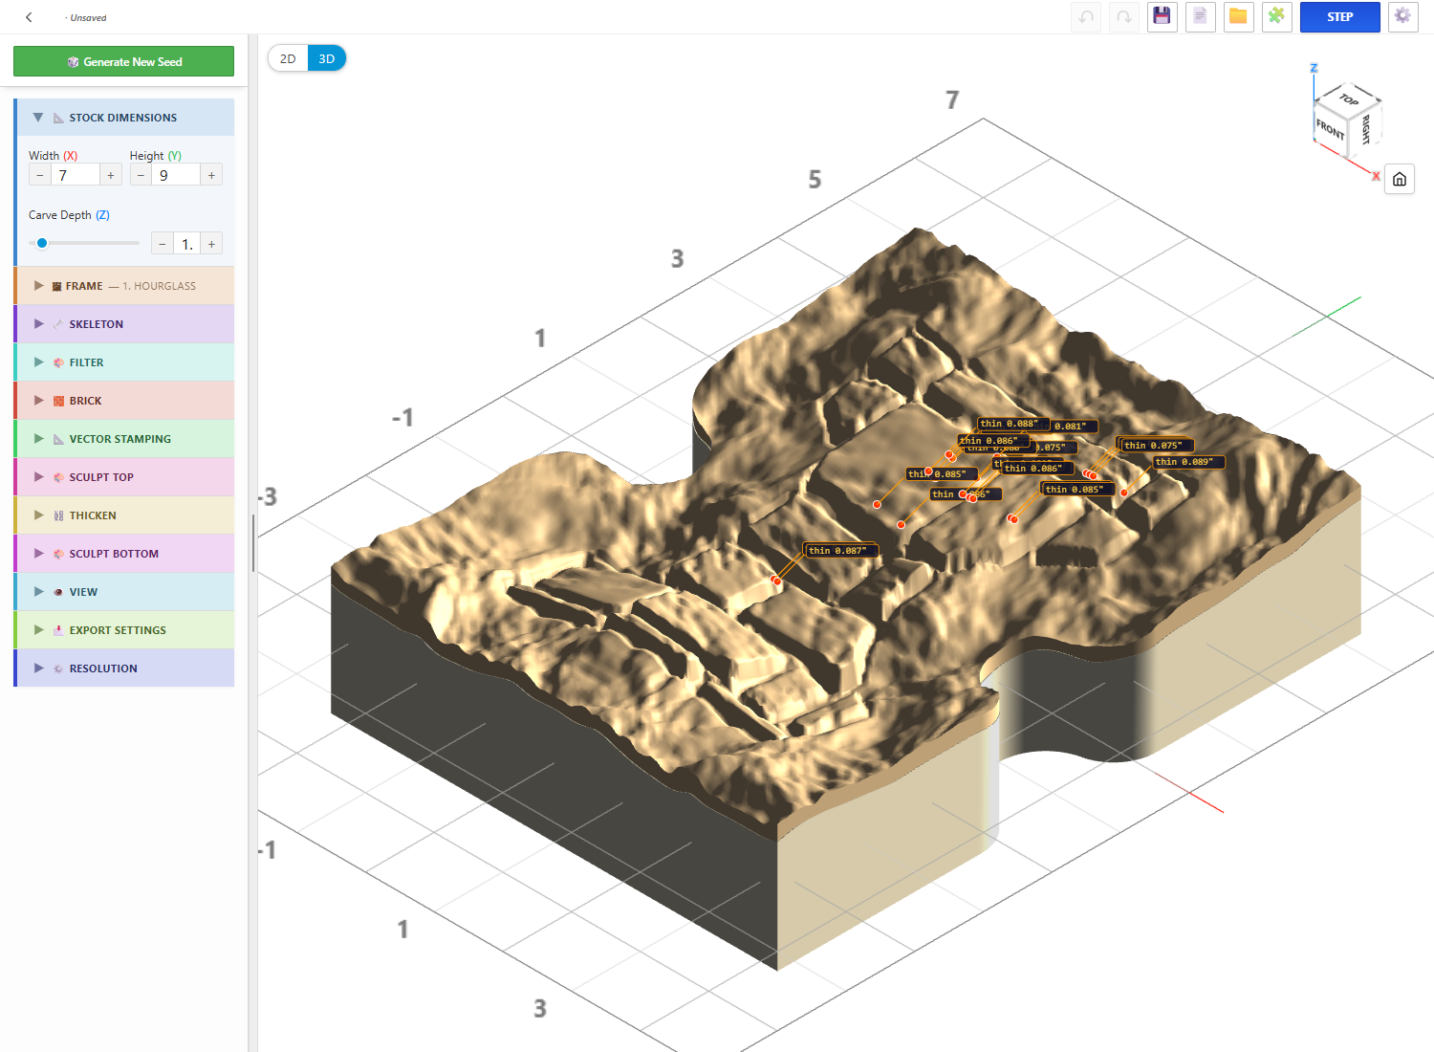Expand the Sculpt Top section

[124, 477]
